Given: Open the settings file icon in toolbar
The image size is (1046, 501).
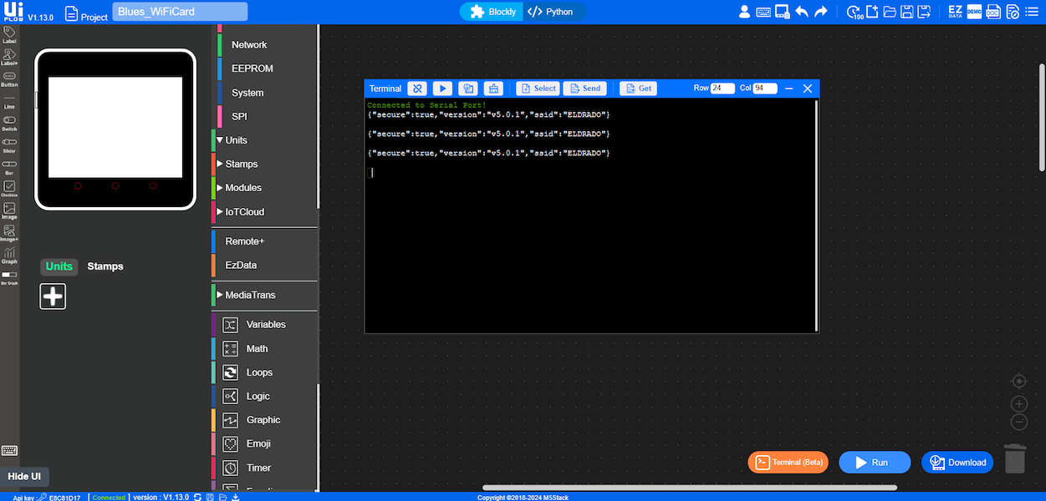Looking at the screenshot, I should point(1013,12).
